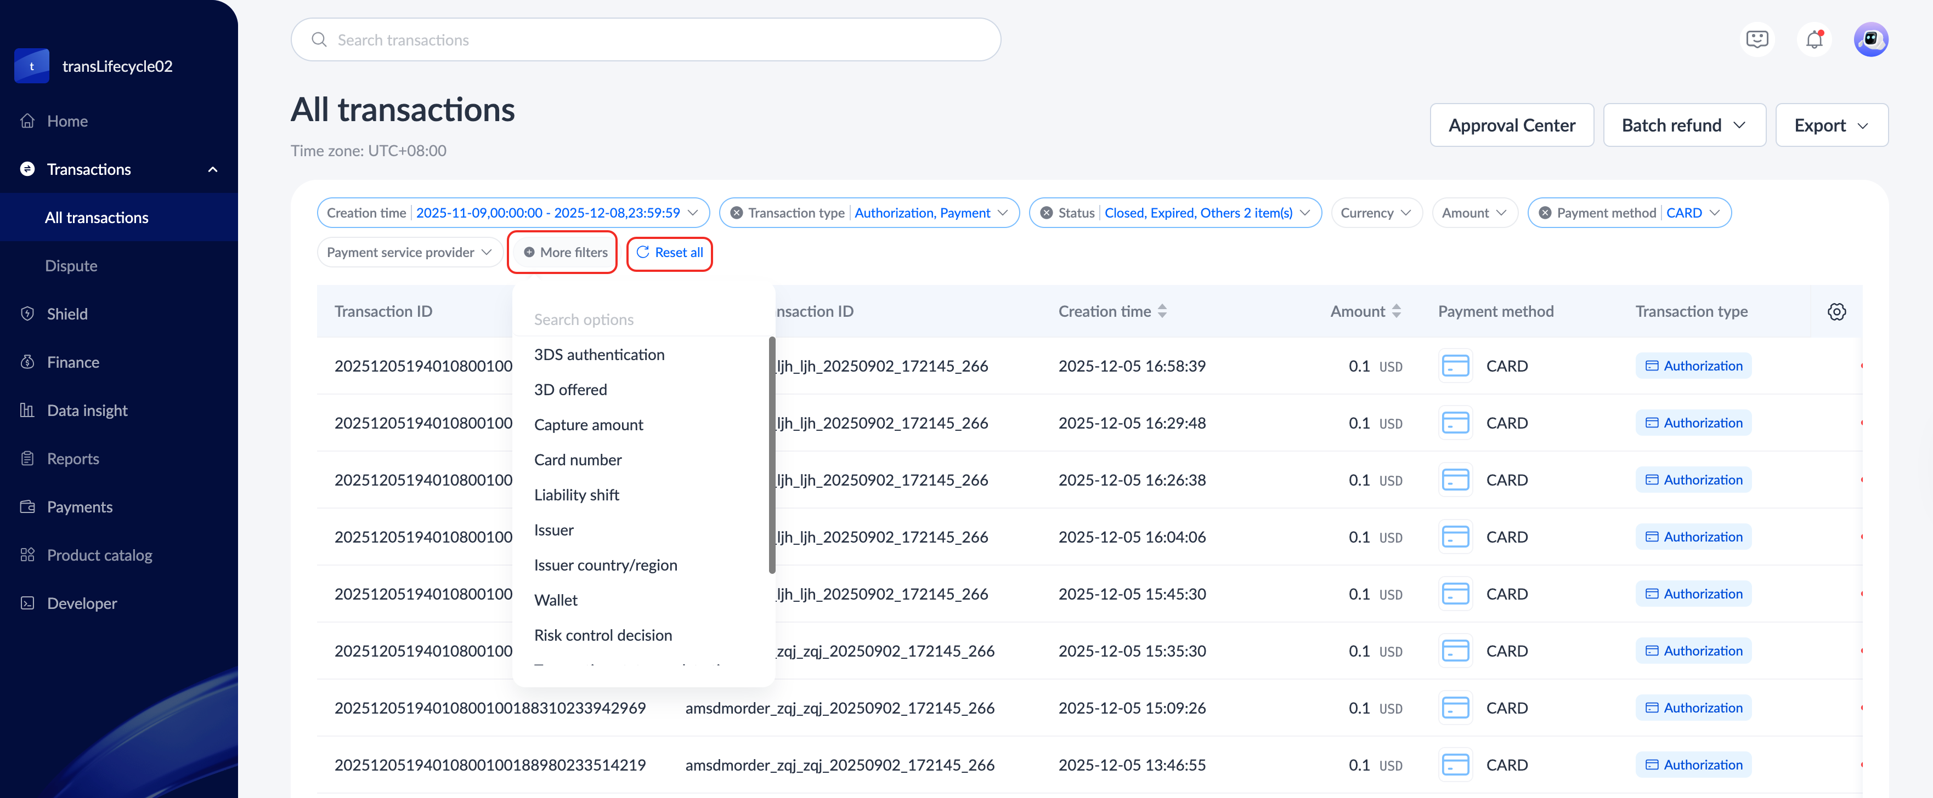Click the notification bell icon
Screen dimensions: 1933x798
coord(1813,40)
